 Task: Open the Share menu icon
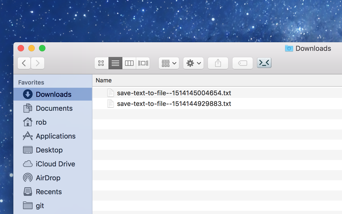(218, 63)
